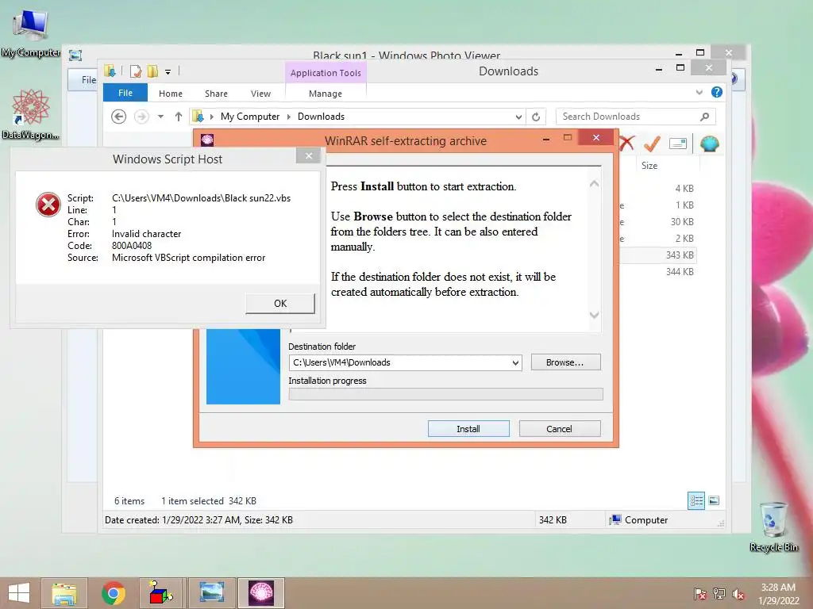Image resolution: width=813 pixels, height=609 pixels.
Task: Open the Share ribbon tab
Action: pos(216,94)
